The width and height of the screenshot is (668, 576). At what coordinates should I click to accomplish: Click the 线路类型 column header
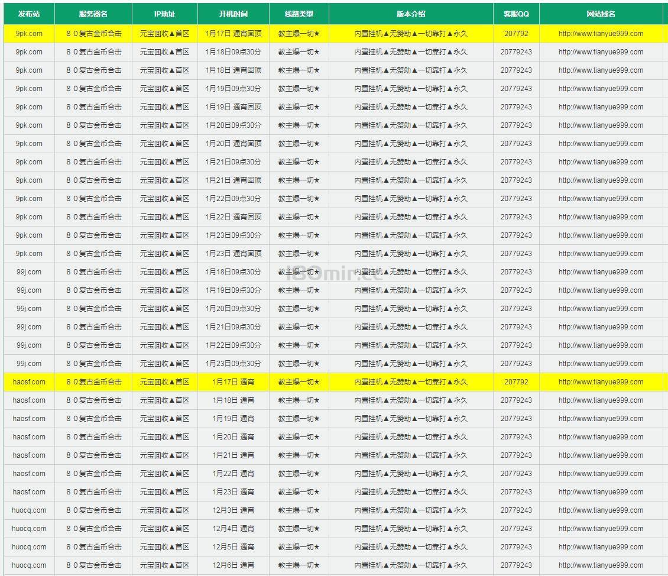pos(299,14)
